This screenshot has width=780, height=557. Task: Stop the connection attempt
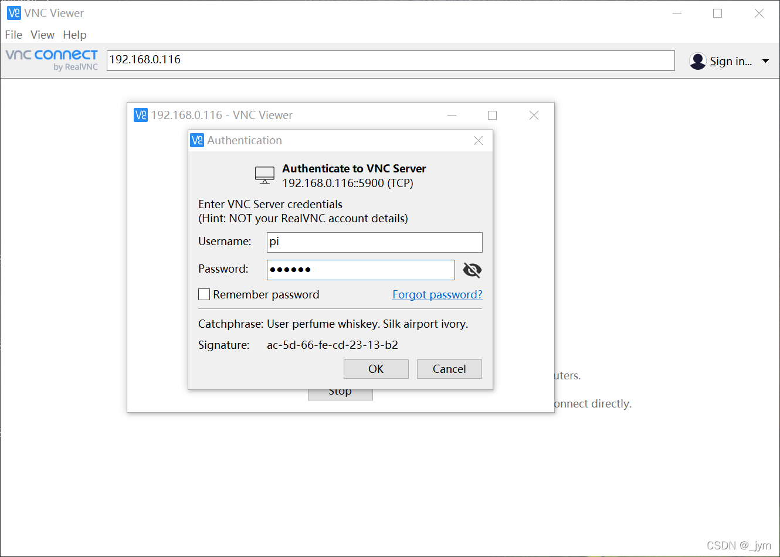pos(340,393)
